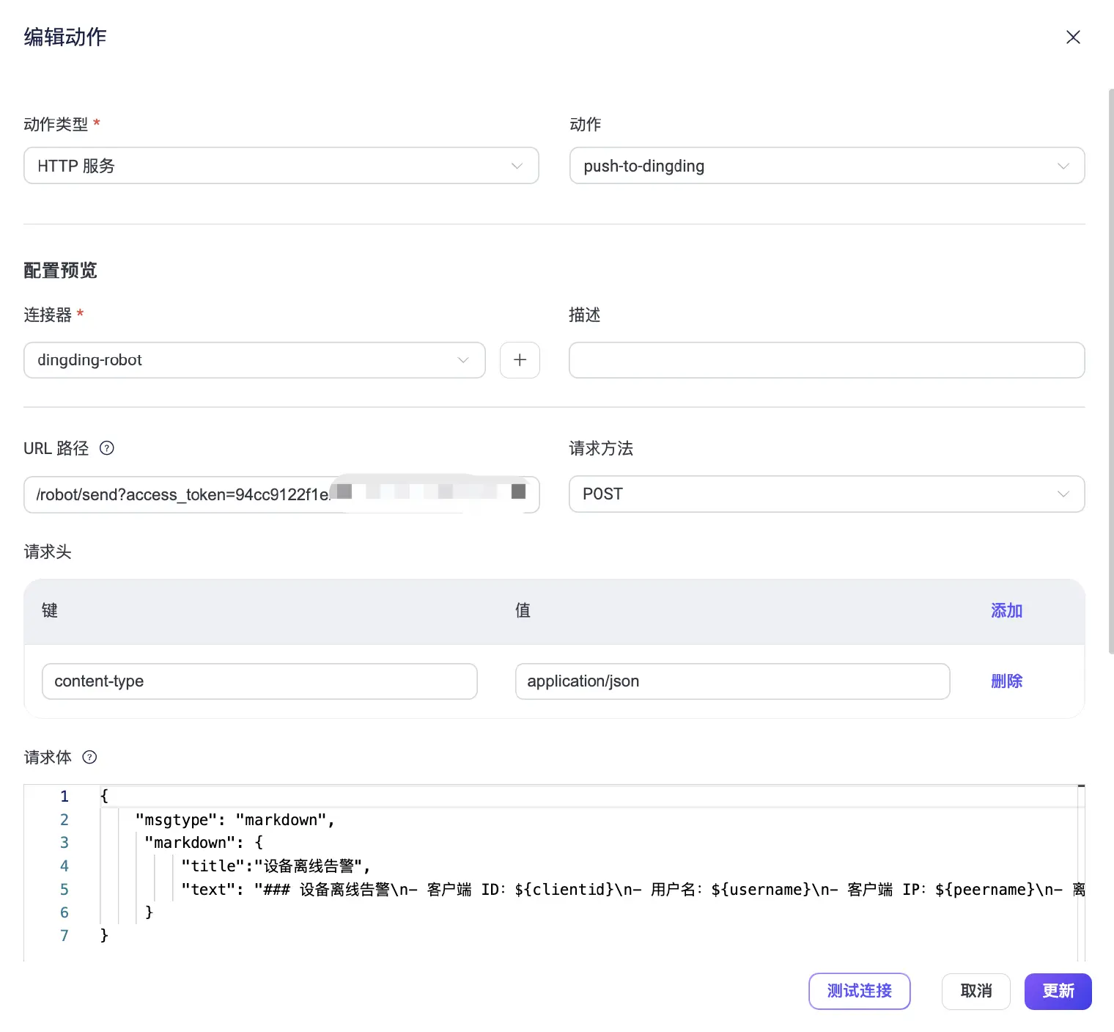This screenshot has width=1114, height=1032.
Task: Click line 5 text in request body editor
Action: pos(586,890)
